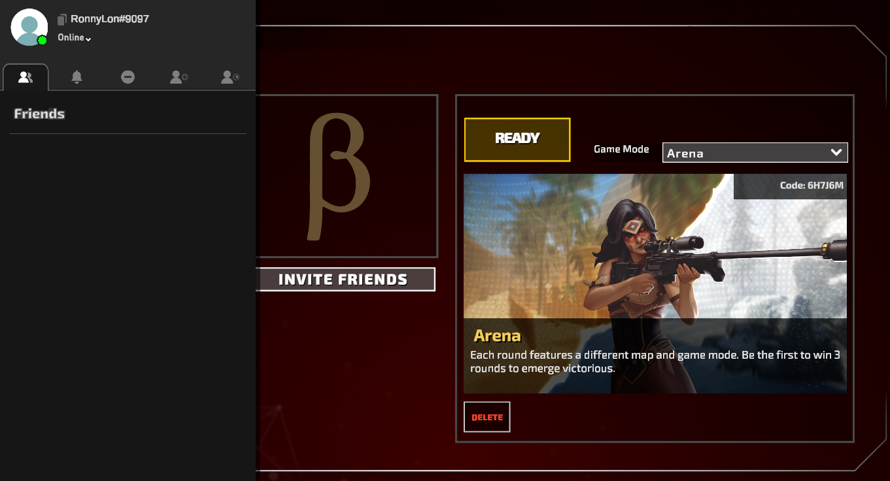View the pending friend requests tab

tap(230, 77)
